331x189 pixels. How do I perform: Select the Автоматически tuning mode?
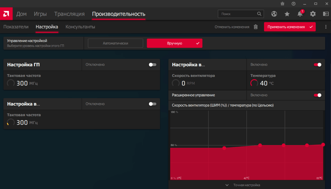pyautogui.click(x=115, y=43)
